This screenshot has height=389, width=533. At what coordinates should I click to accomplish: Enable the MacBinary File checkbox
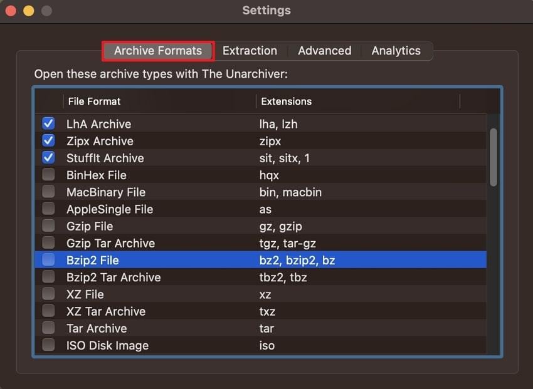tap(48, 192)
